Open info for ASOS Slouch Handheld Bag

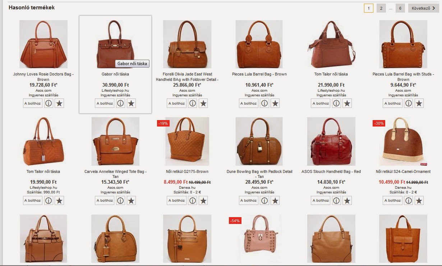pos(336,201)
